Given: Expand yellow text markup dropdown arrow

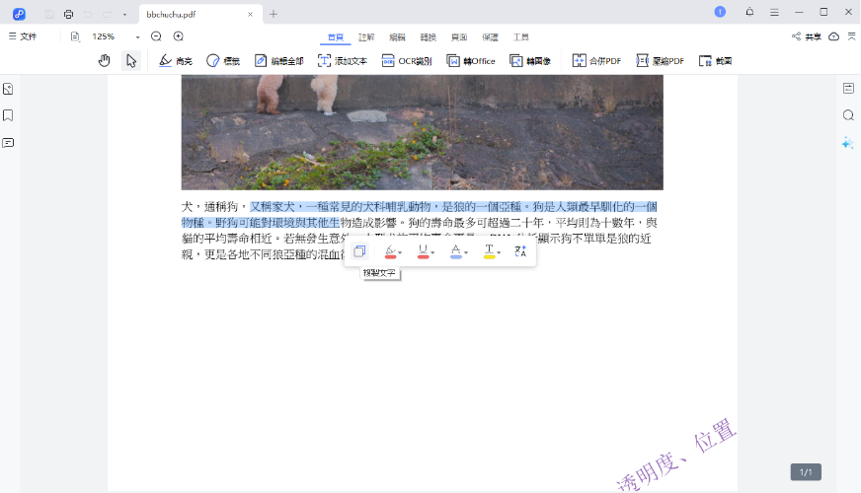Looking at the screenshot, I should tap(499, 252).
